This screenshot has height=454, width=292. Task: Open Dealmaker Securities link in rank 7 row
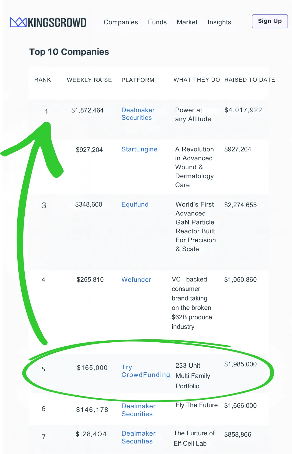[x=138, y=437]
